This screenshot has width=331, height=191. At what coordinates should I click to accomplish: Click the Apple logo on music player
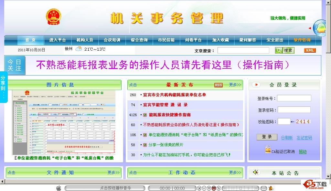59,188
